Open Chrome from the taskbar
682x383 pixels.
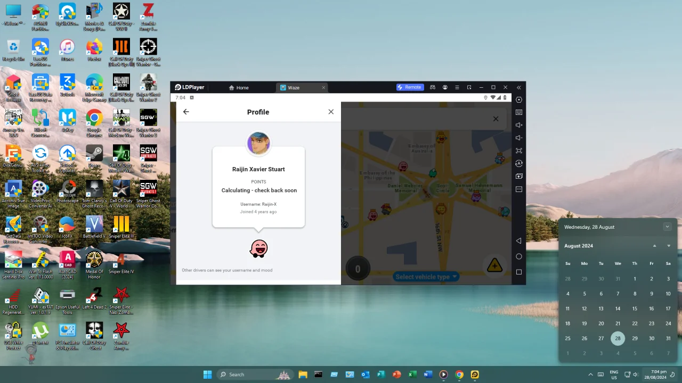(x=459, y=374)
